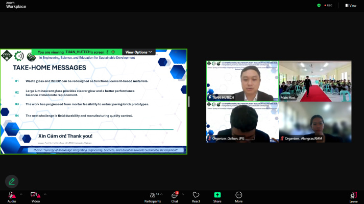The width and height of the screenshot is (364, 204).
Task: Click the green encryption shield icon
Action: (x=319, y=5)
